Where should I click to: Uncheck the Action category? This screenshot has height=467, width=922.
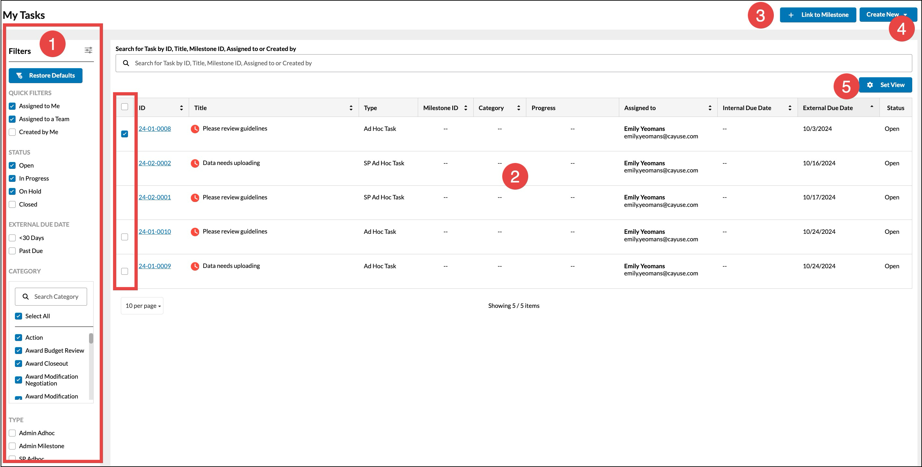19,337
